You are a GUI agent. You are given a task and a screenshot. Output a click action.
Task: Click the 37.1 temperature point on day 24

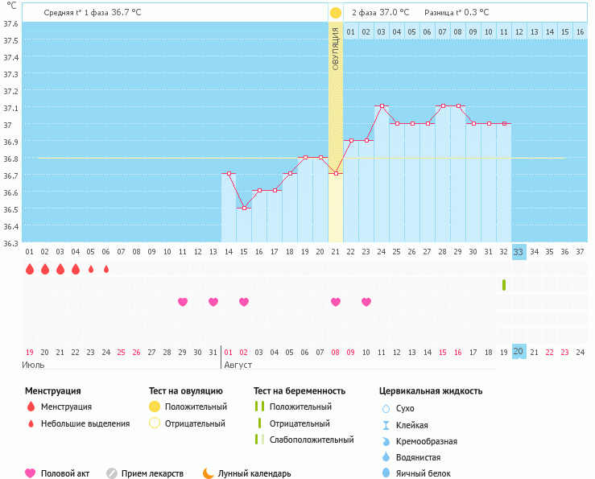[382, 106]
